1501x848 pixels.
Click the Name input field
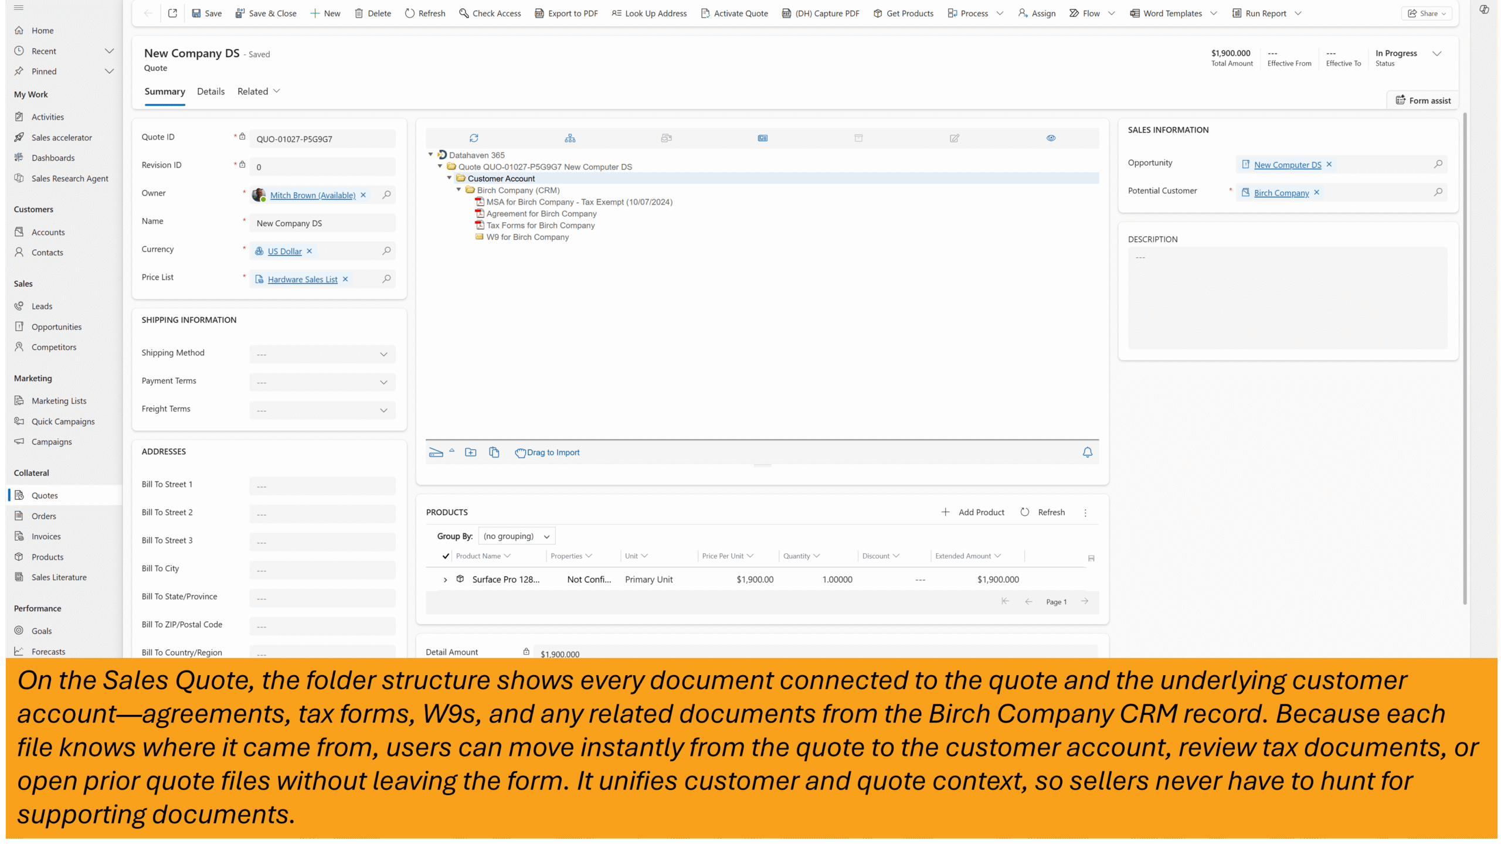[322, 223]
